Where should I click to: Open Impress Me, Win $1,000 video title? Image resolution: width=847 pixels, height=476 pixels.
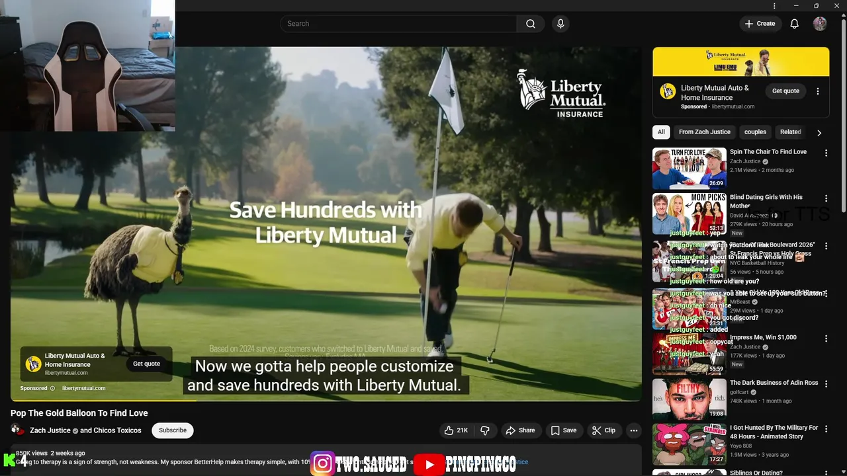(x=763, y=337)
